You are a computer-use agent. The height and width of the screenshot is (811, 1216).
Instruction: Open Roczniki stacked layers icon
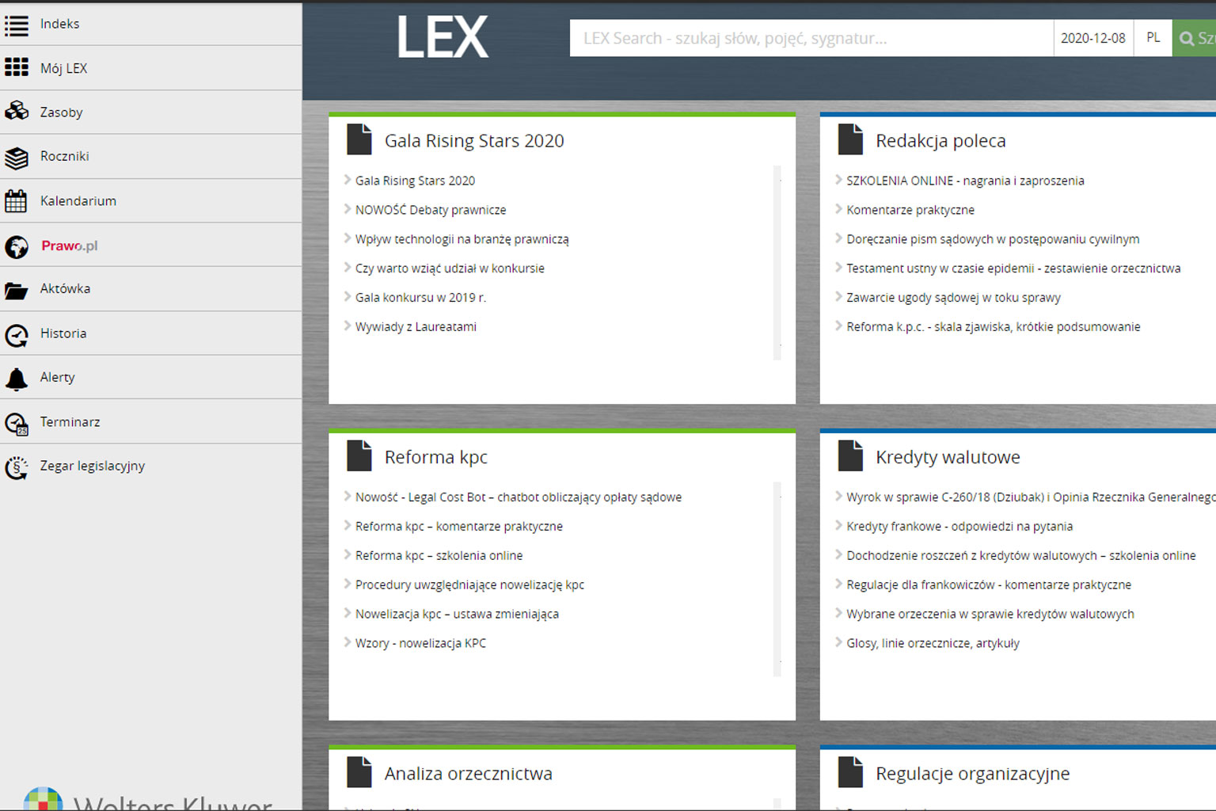[17, 157]
